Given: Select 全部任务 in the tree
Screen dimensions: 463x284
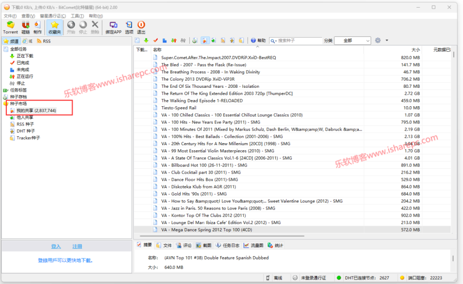Looking at the screenshot, I should 18,49.
